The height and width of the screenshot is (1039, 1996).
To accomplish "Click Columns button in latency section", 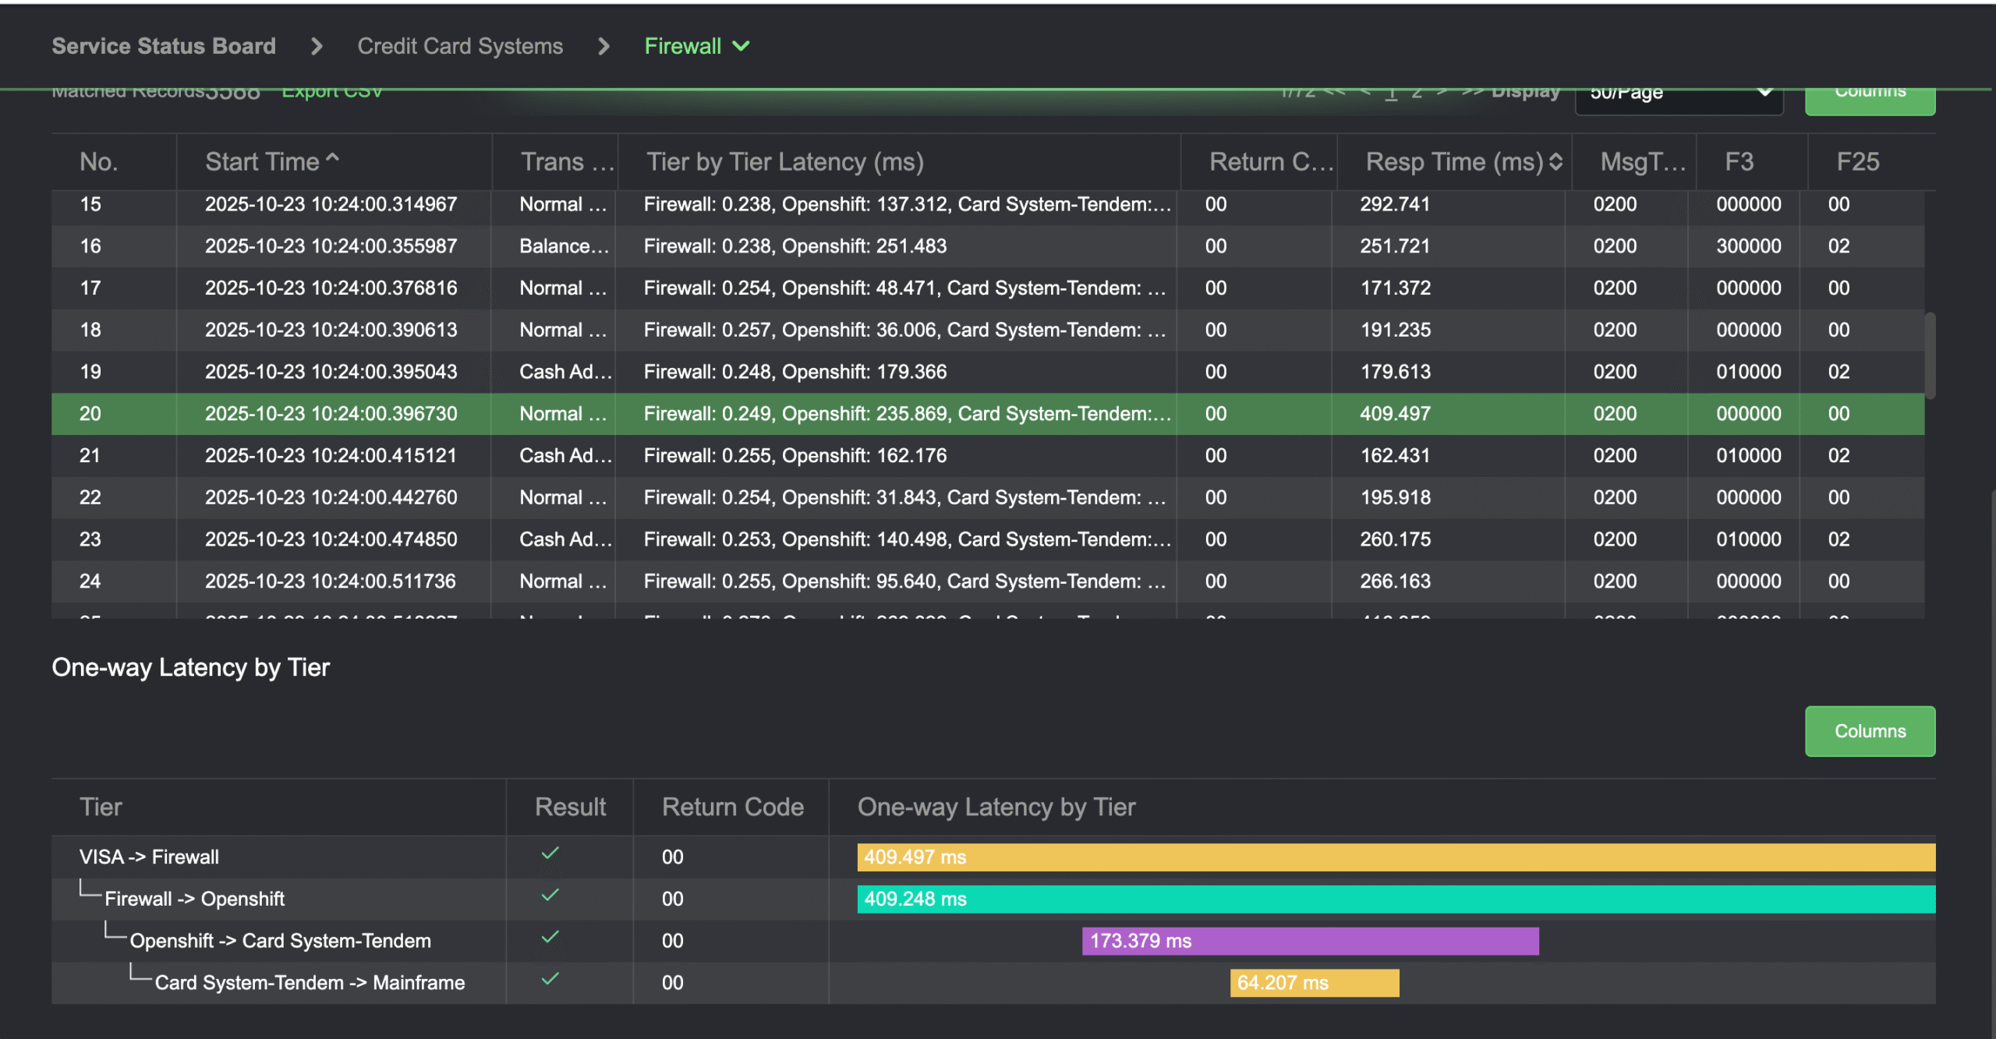I will coord(1869,730).
